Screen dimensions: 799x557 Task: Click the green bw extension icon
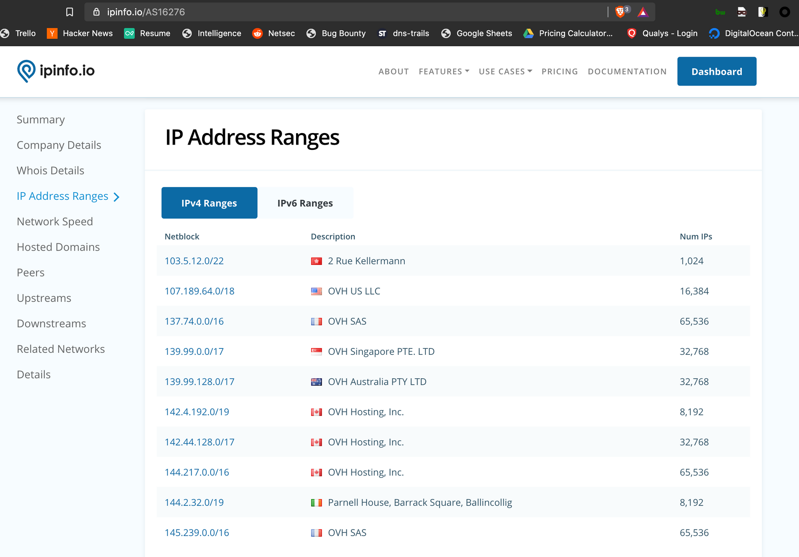(x=720, y=12)
